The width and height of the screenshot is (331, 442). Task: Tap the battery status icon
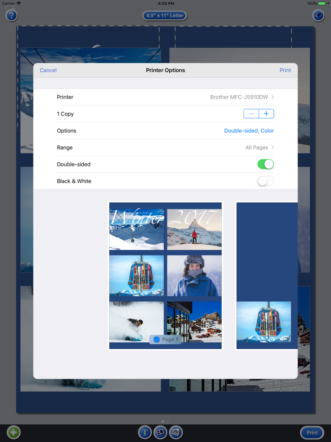(x=322, y=3)
